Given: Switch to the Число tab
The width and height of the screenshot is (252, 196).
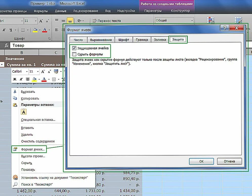Looking at the screenshot, I should pos(78,40).
